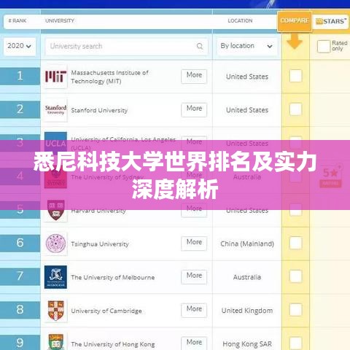The width and height of the screenshot is (350, 350).
Task: Click the Harvard University shield logo
Action: click(55, 210)
